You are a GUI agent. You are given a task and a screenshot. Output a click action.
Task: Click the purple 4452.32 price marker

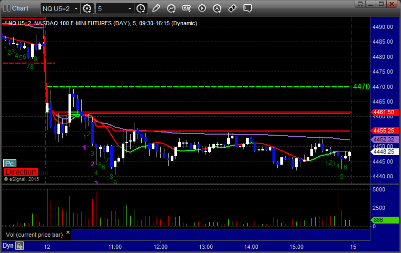pyautogui.click(x=385, y=139)
